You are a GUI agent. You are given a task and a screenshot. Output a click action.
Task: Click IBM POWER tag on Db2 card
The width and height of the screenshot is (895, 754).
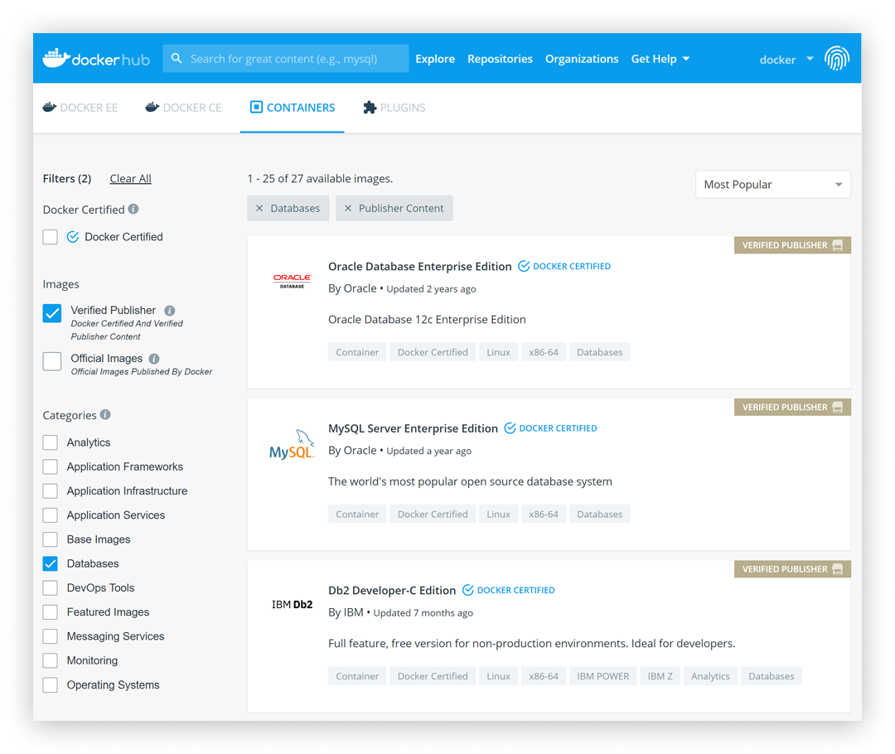tap(602, 676)
